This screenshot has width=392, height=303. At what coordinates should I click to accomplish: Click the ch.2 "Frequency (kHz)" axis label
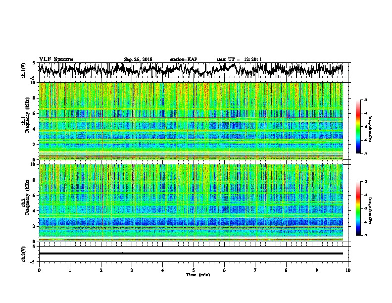coord(28,197)
